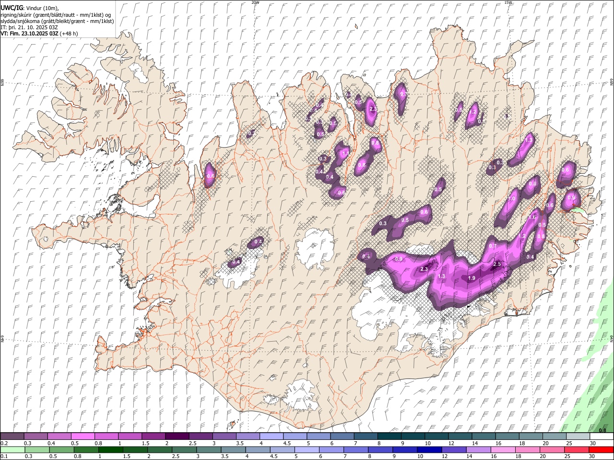The width and height of the screenshot is (614, 460).
Task: Click the '20W' longitude label at top
Action: pyautogui.click(x=255, y=2)
